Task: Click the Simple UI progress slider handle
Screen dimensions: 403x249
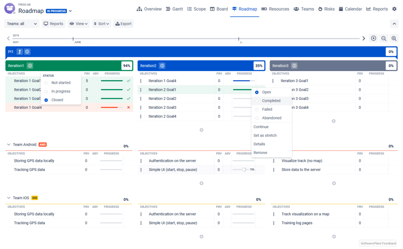Action: pos(244,170)
